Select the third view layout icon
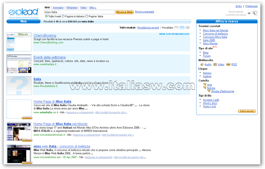 pos(187,27)
